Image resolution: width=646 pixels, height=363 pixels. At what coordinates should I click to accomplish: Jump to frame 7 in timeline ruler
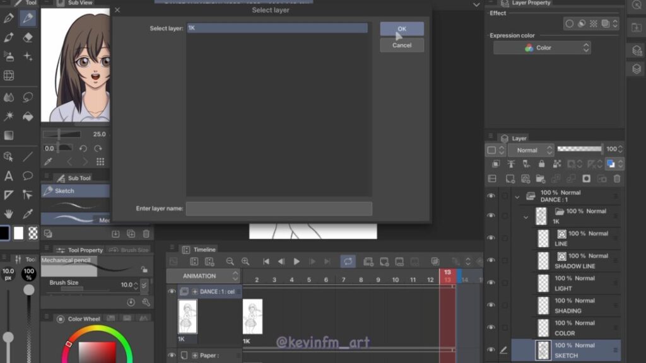coord(343,280)
